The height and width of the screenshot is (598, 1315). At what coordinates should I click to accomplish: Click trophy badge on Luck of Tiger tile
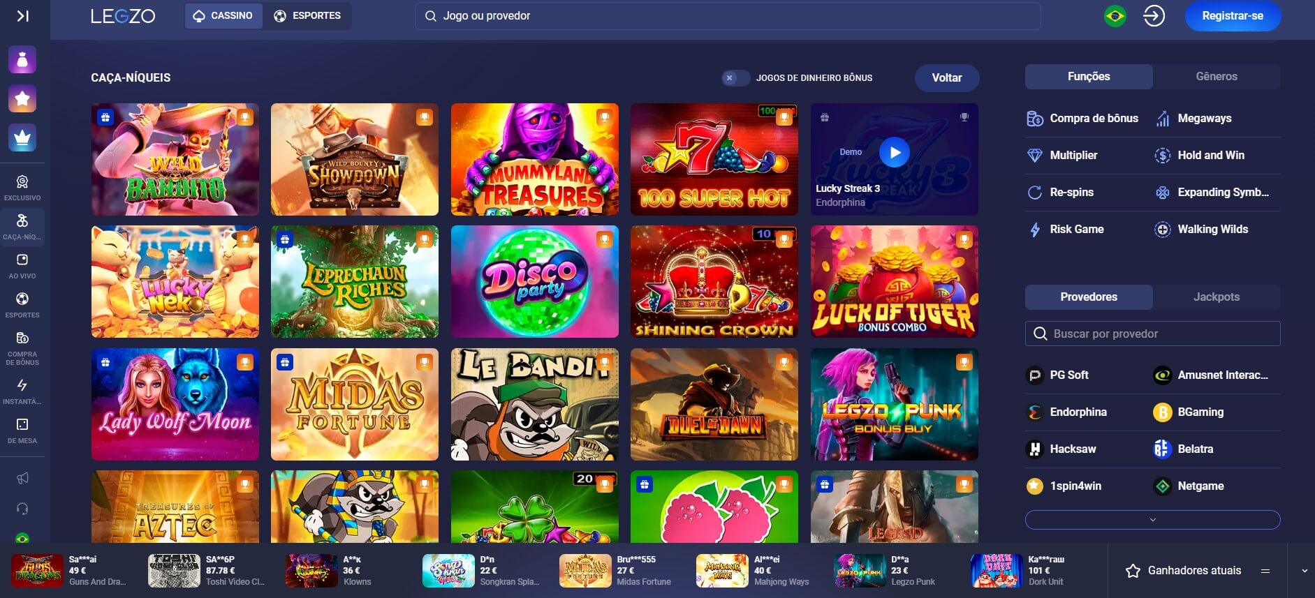pyautogui.click(x=964, y=239)
